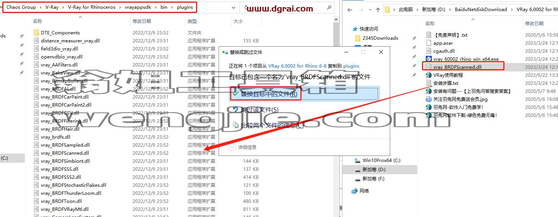Click the 网络 network icon
This screenshot has width=558, height=217.
(354, 191)
